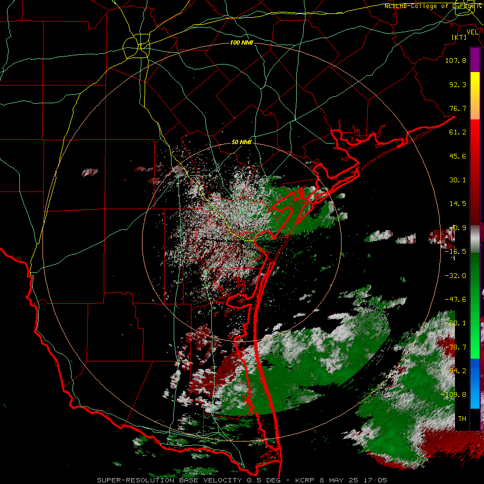
Task: Click the 30.1 velocity scale value
Action: pyautogui.click(x=458, y=180)
